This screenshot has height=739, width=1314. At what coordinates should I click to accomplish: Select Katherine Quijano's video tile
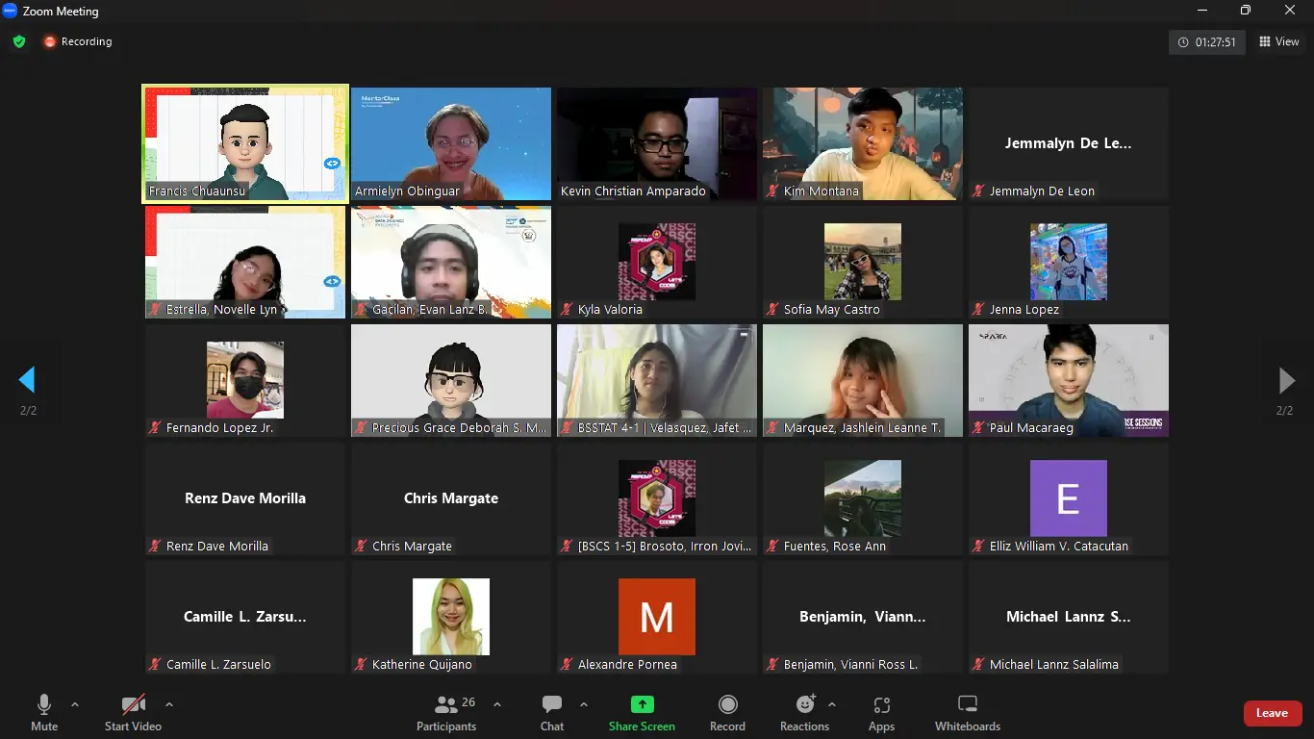point(451,617)
